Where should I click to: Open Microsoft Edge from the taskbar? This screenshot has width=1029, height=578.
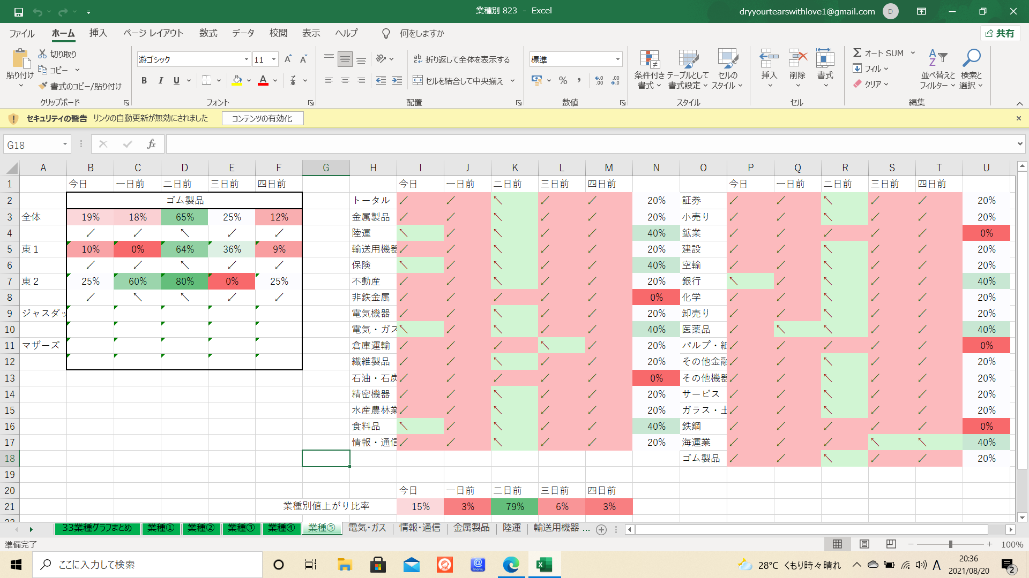point(511,565)
